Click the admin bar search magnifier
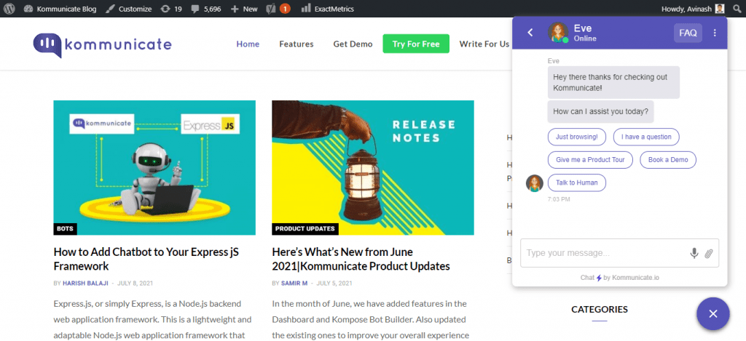Image resolution: width=746 pixels, height=341 pixels. click(x=737, y=9)
